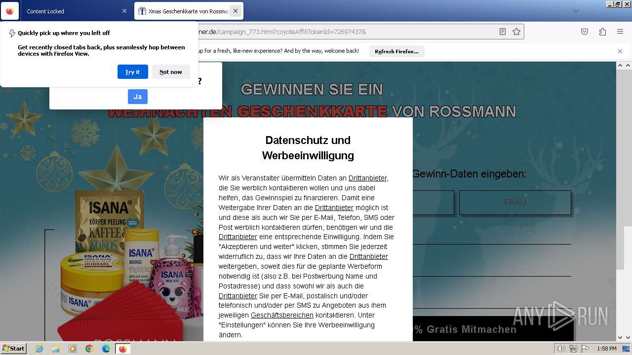The width and height of the screenshot is (632, 355).
Task: Open the Firefox application menu
Action: pyautogui.click(x=620, y=32)
